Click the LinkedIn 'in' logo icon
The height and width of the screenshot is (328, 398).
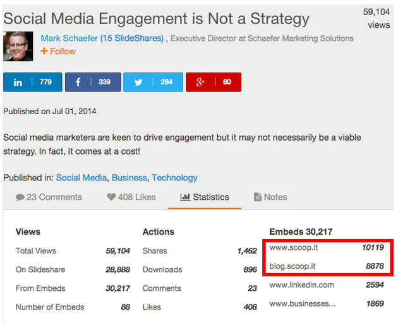(x=18, y=83)
